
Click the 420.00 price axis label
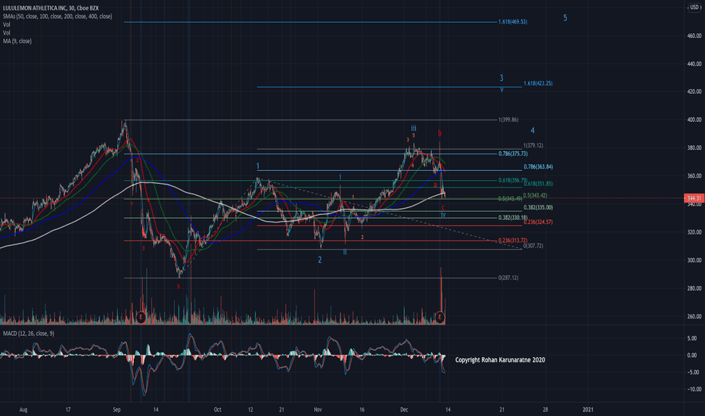pyautogui.click(x=694, y=92)
